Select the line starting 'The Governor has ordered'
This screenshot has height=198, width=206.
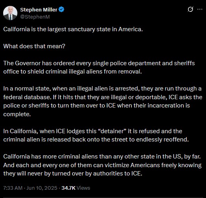coord(99,63)
